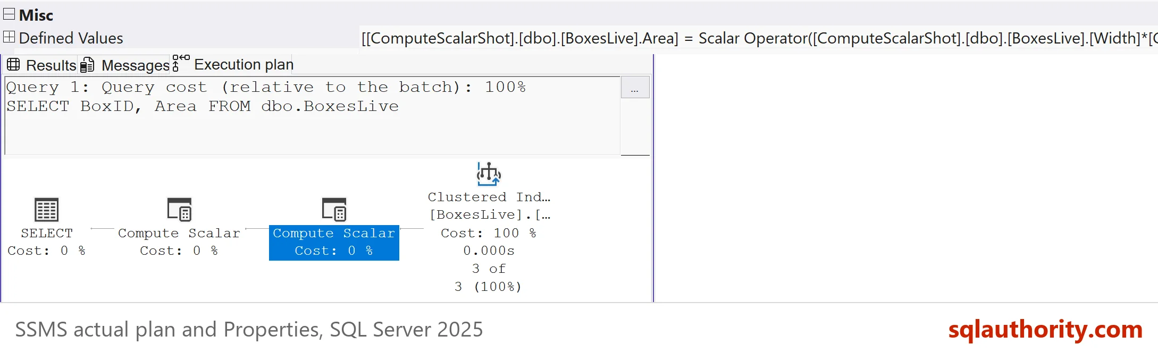
Task: Select the highlighted Compute Scalar operator icon
Action: point(334,210)
